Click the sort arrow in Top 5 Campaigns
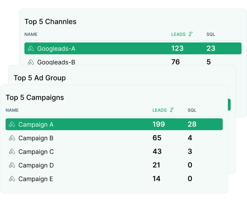This screenshot has width=247, height=202. point(172,110)
